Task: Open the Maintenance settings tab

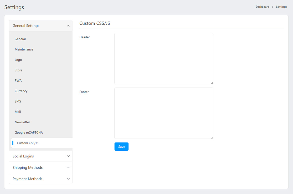Action: (24, 49)
